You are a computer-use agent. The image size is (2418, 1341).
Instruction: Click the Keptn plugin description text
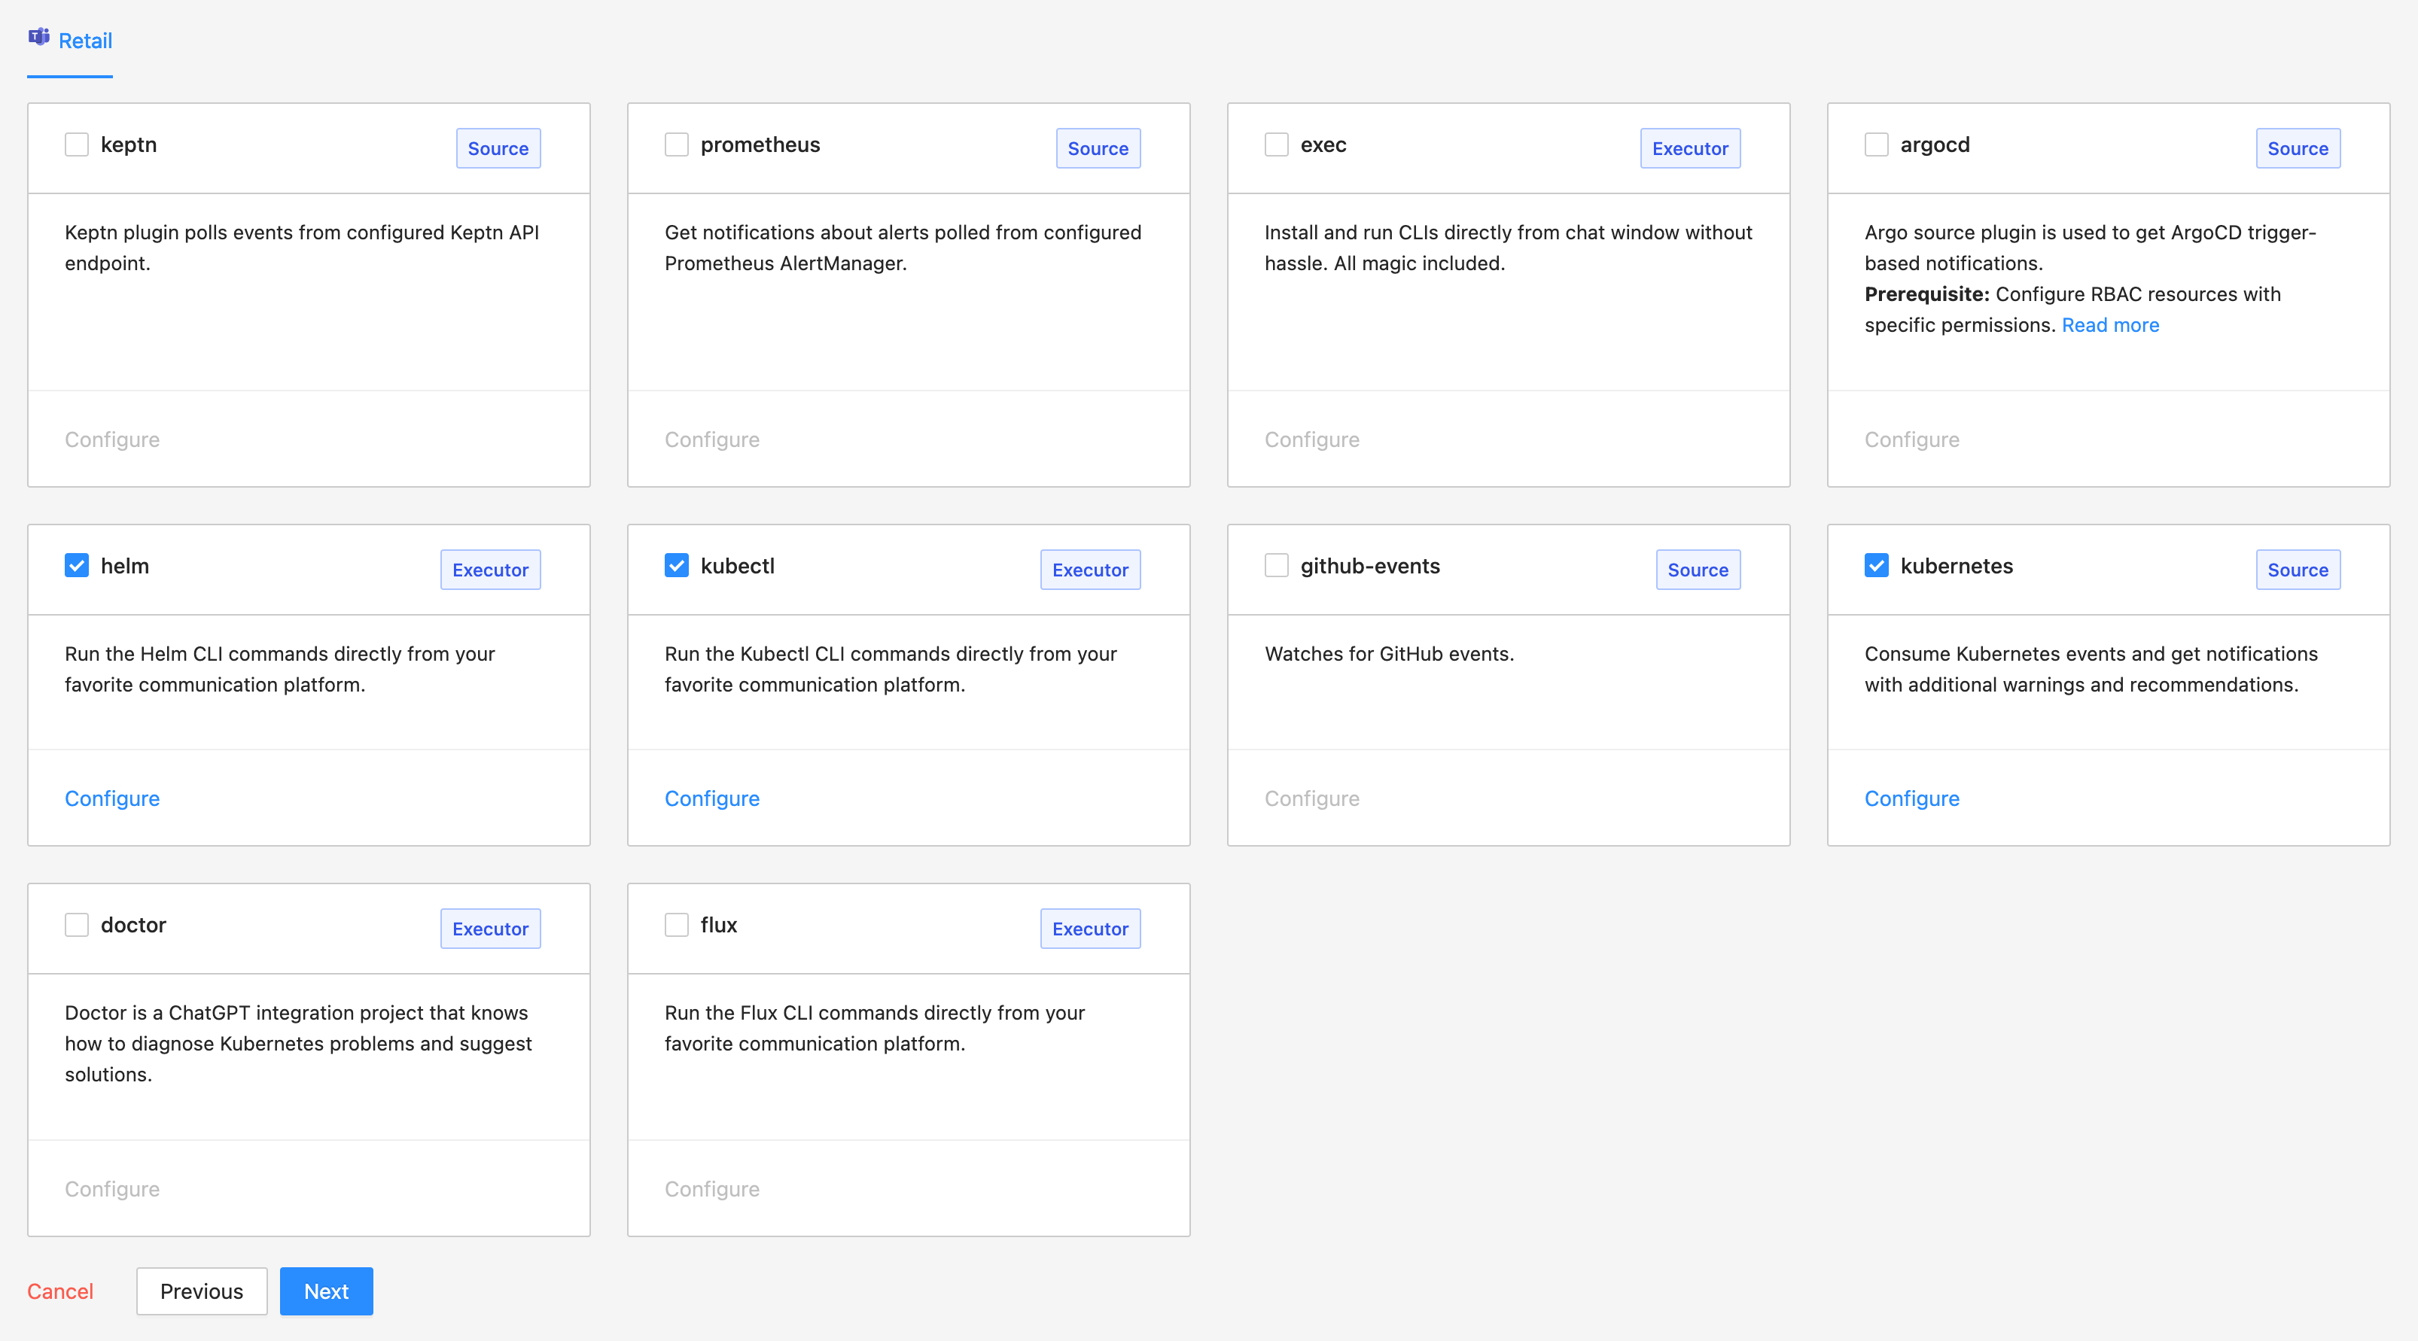pyautogui.click(x=301, y=248)
